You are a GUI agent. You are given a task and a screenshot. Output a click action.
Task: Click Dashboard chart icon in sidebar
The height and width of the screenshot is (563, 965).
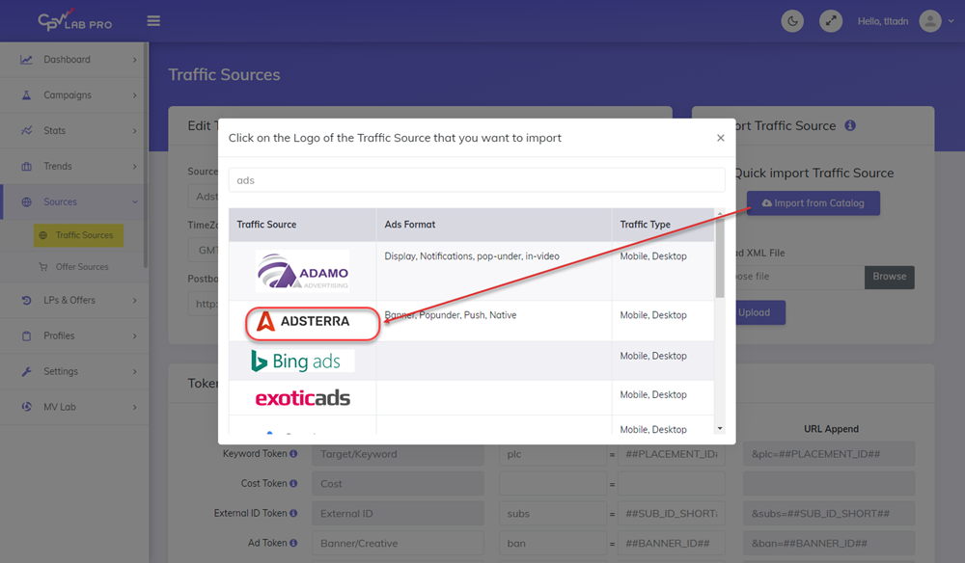coord(26,60)
